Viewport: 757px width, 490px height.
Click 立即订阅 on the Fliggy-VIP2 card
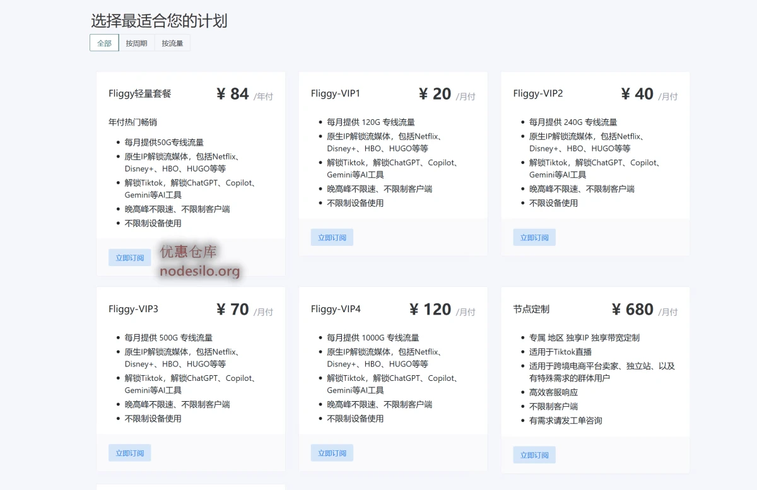tap(534, 237)
